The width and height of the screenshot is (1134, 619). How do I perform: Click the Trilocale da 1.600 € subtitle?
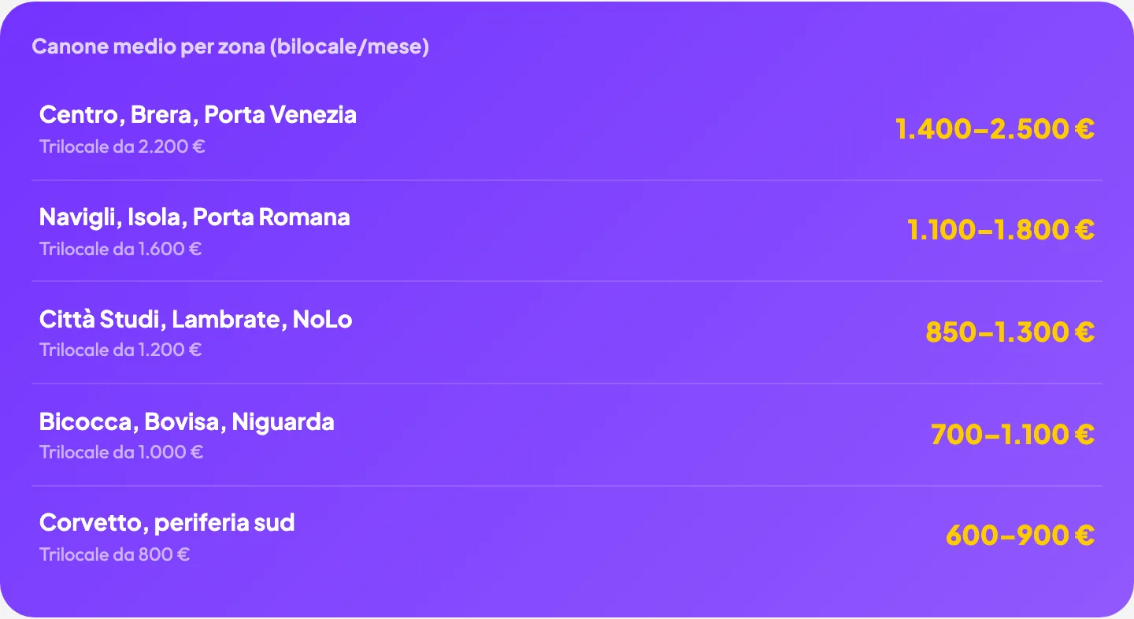point(120,249)
